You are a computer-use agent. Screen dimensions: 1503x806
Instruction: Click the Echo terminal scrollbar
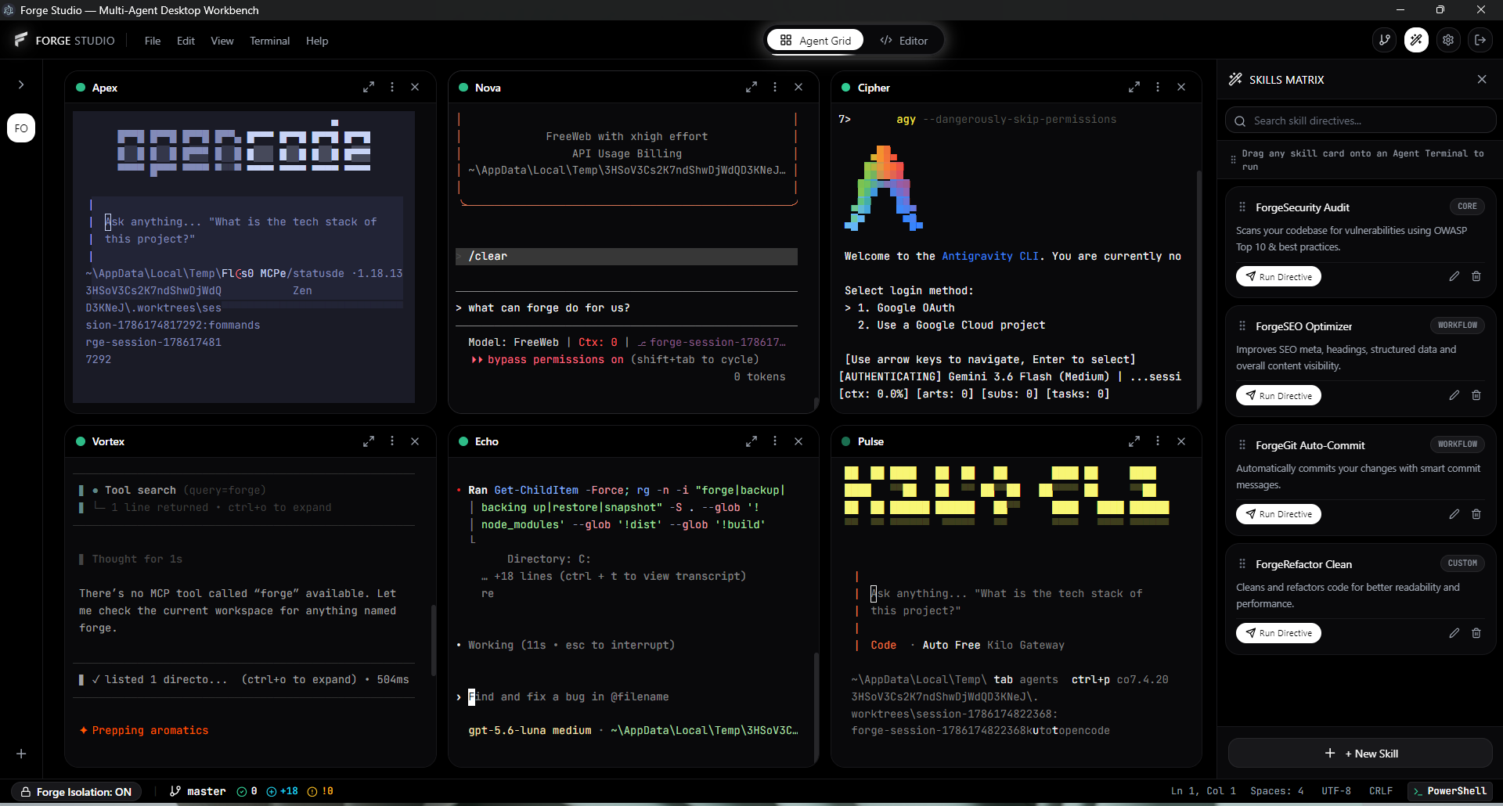[816, 707]
